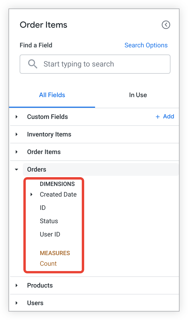Click the back circle chevron icon

(x=166, y=25)
